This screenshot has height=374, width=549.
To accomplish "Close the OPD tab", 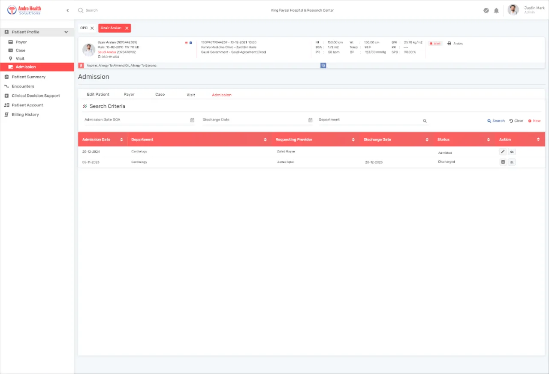I will 92,28.
